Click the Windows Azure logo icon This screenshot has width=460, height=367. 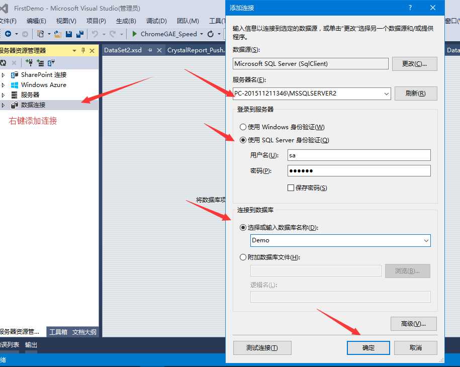15,85
